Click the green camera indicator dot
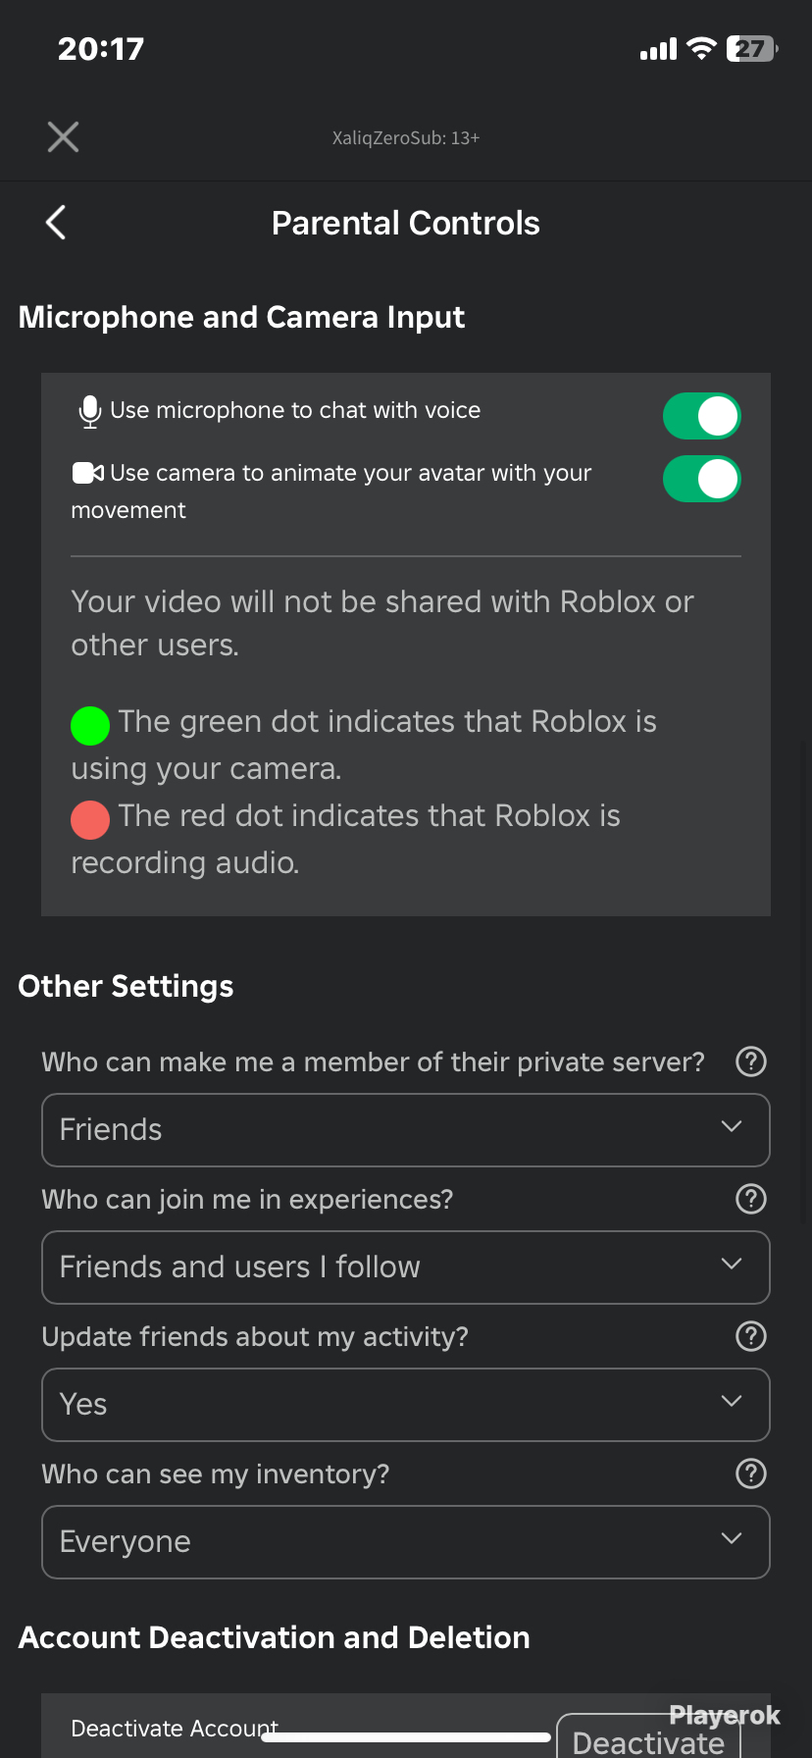 [x=90, y=726]
